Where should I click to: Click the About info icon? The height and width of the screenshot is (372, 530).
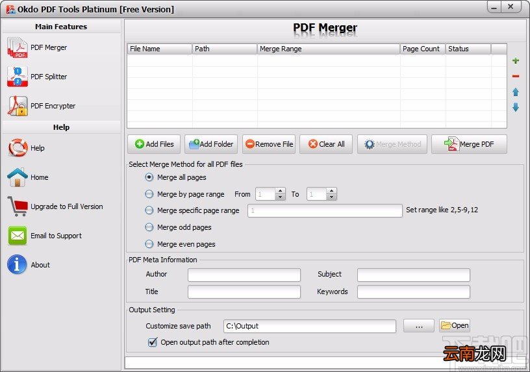coord(17,264)
